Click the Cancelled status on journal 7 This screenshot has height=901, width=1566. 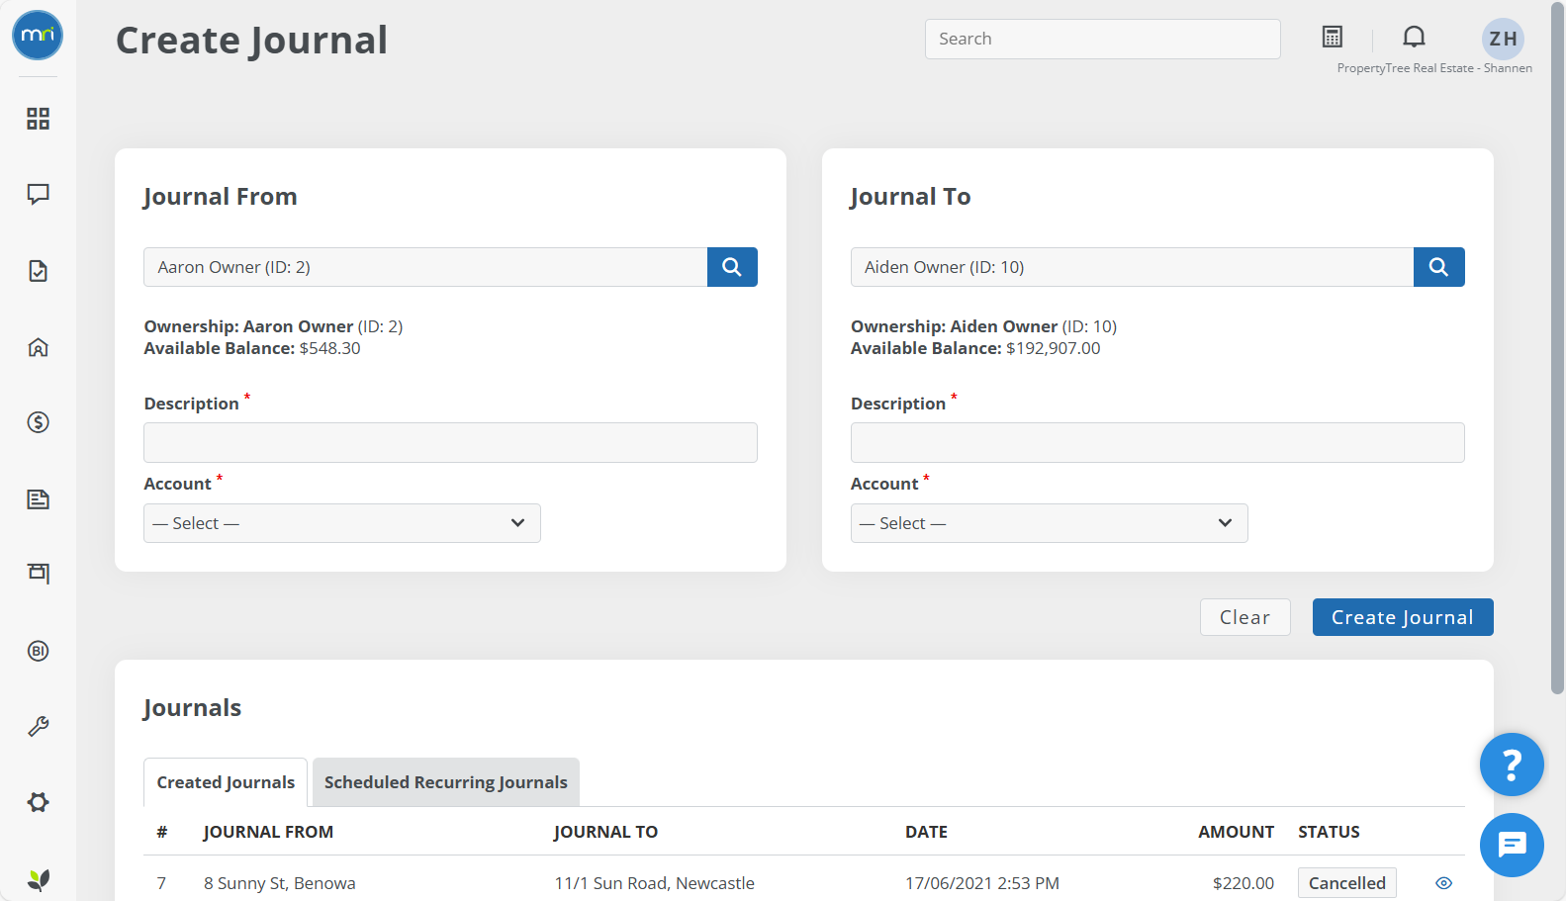click(1347, 883)
